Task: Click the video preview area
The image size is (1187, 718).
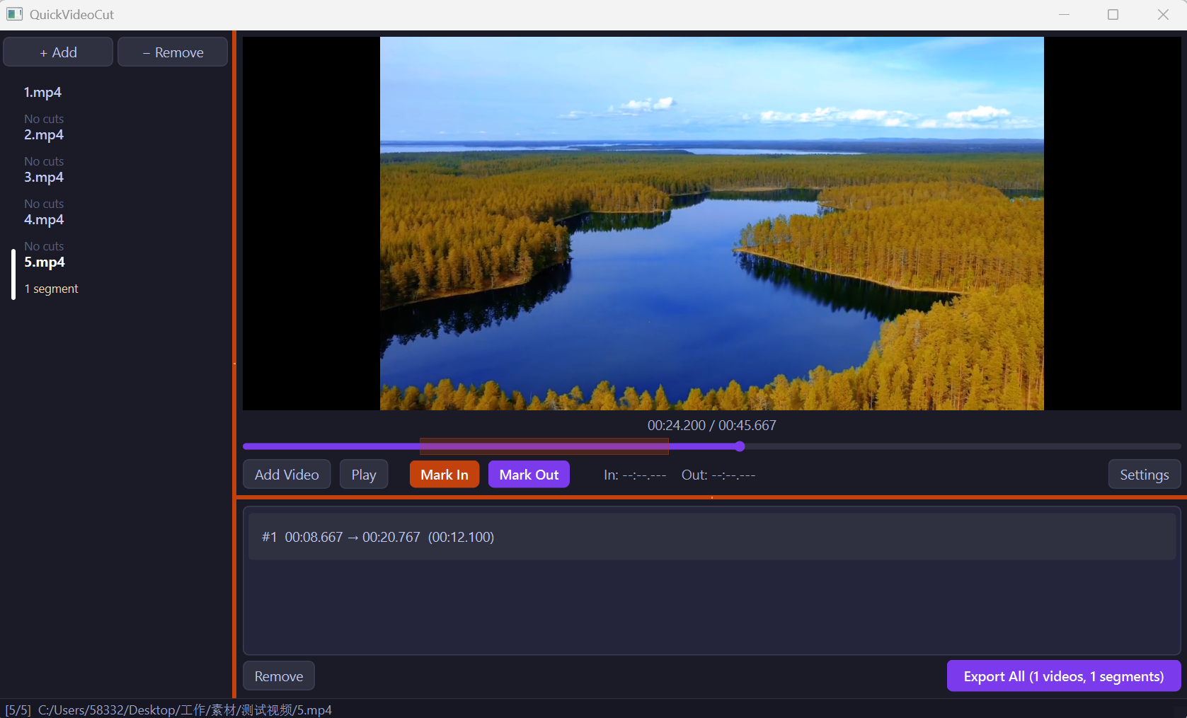Action: coord(711,224)
